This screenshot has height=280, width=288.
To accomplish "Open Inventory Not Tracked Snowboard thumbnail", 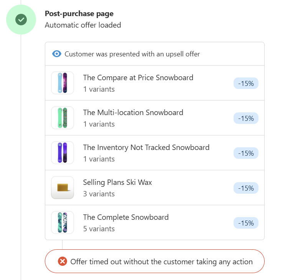I will click(63, 153).
